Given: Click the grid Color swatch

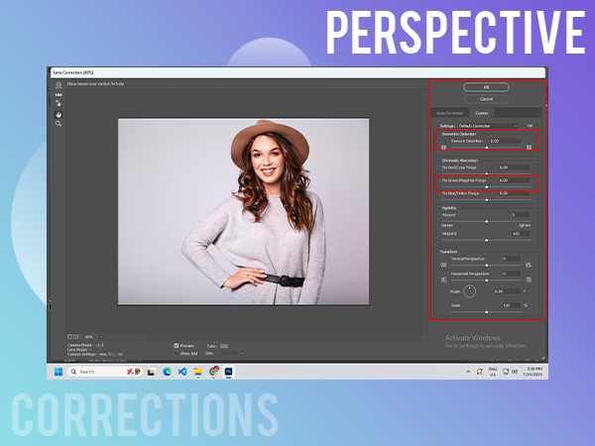Looking at the screenshot, I should (x=224, y=346).
